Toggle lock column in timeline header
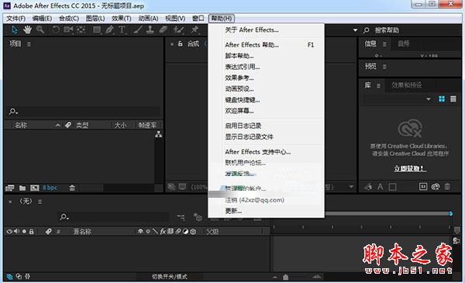 [32, 231]
